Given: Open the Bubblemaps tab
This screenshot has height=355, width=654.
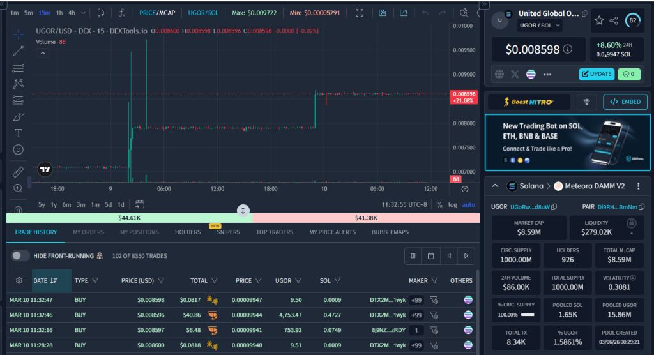Looking at the screenshot, I should tap(390, 232).
